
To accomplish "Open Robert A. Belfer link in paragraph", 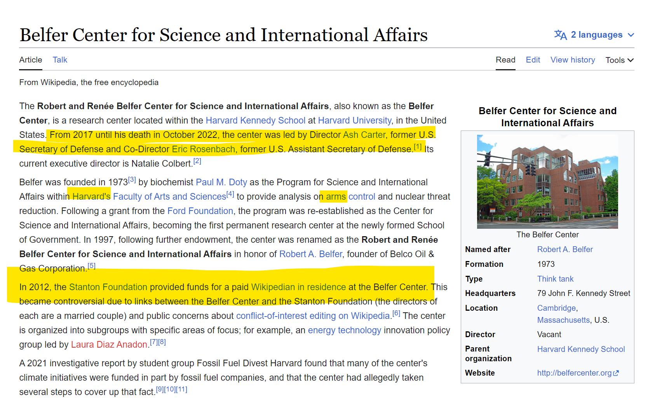I will click(311, 254).
